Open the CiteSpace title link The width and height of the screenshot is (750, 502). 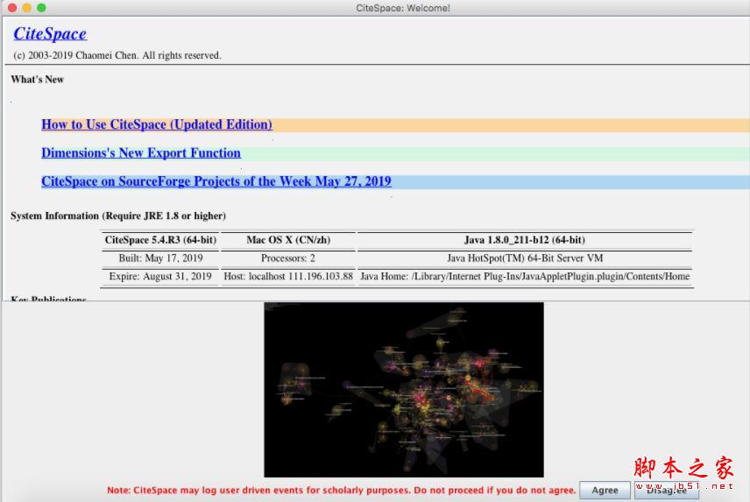50,33
